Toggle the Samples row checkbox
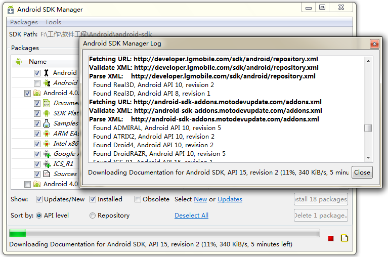Screen dimensions: 388x257 tap(37, 123)
